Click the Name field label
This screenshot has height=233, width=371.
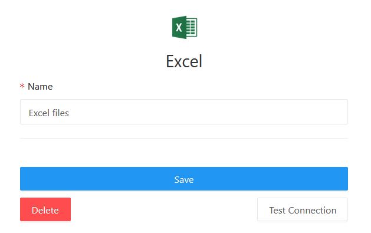click(40, 87)
